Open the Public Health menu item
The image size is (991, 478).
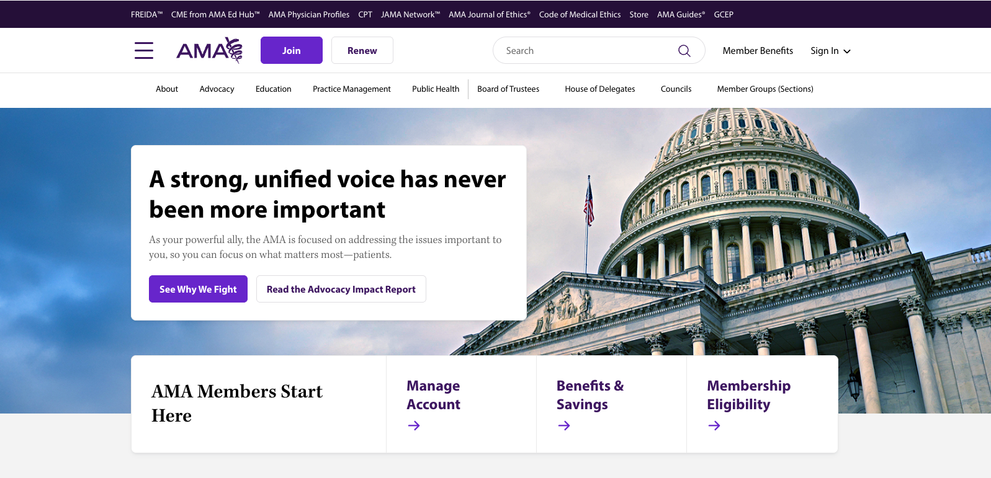point(436,89)
